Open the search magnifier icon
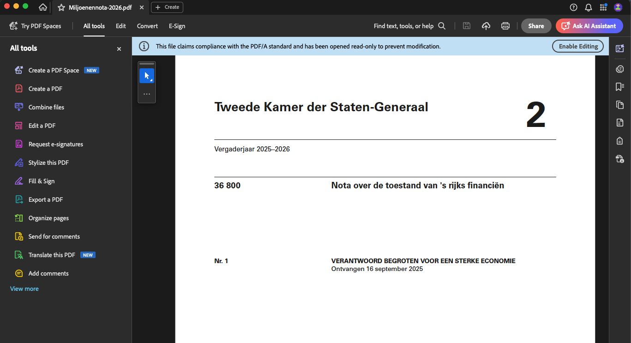631x343 pixels. [442, 26]
